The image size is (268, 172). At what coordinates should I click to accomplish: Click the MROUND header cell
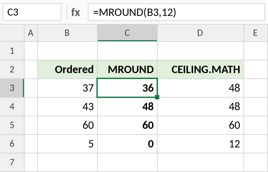tap(127, 69)
